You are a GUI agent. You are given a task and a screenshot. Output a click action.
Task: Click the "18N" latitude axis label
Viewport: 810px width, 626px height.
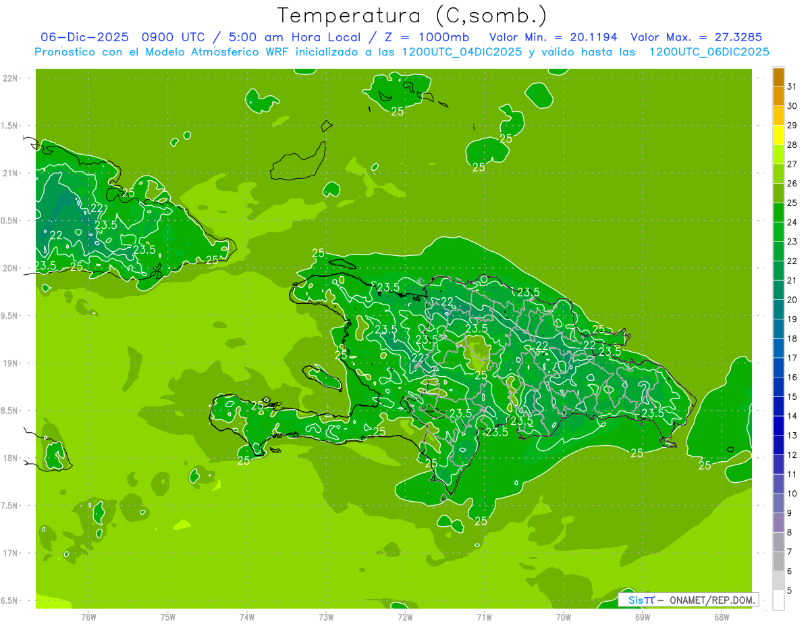(11, 459)
